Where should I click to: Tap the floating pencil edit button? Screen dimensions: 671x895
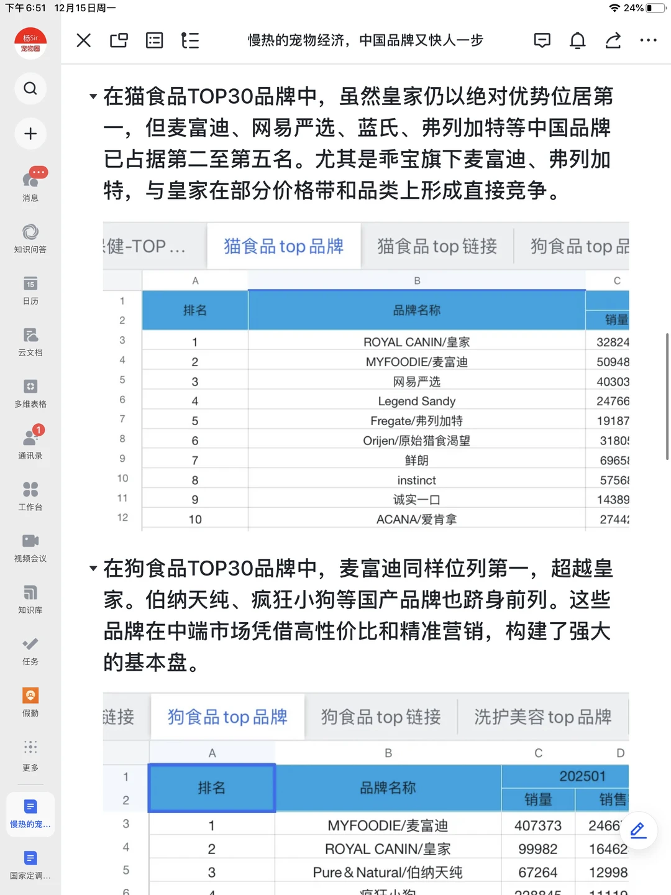coord(637,830)
